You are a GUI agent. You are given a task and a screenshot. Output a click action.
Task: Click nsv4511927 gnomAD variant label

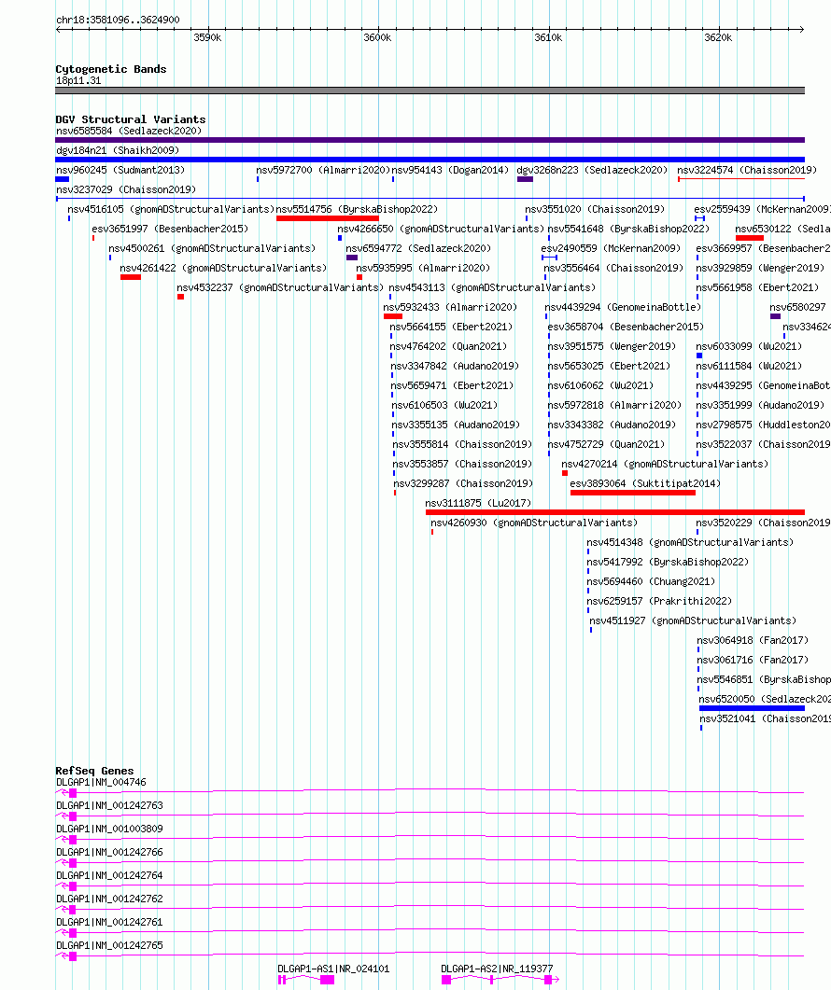point(693,620)
